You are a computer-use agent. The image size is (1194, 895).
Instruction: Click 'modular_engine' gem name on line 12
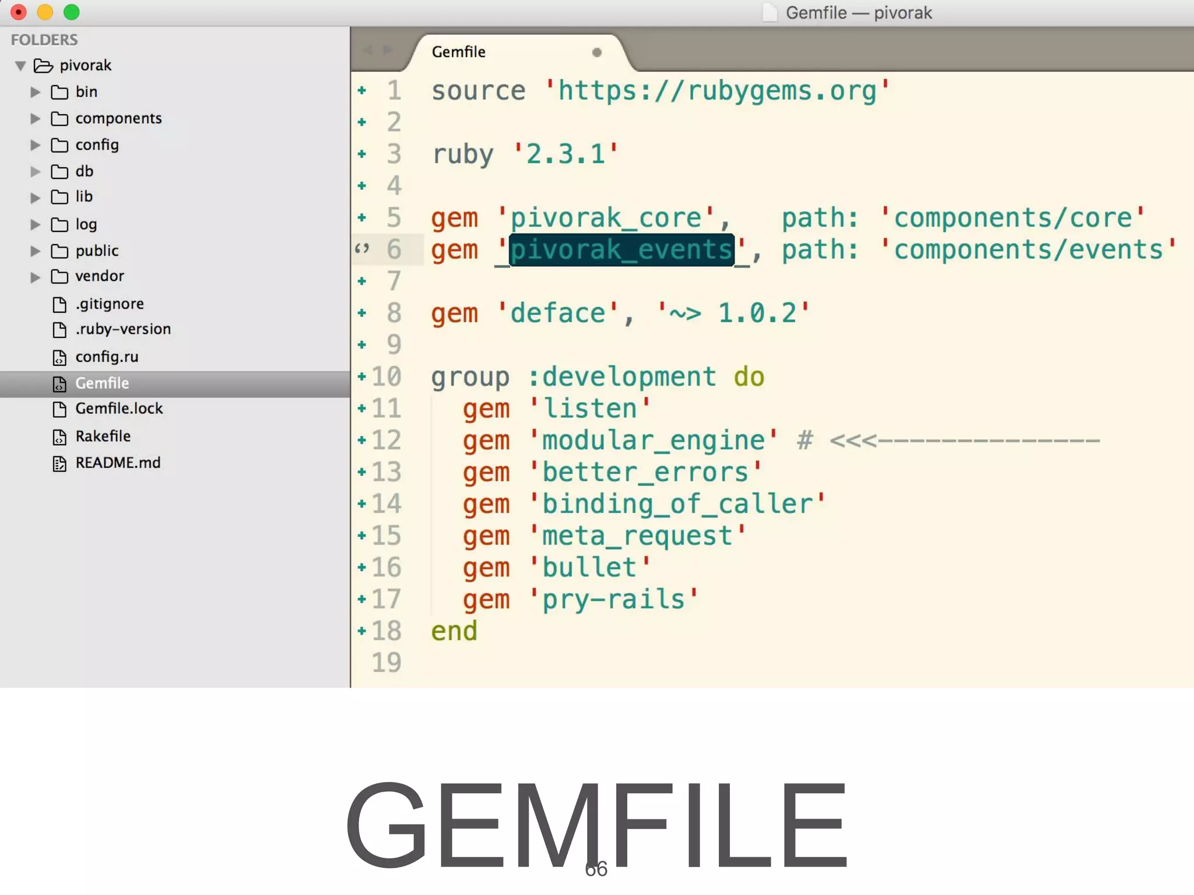tap(654, 441)
